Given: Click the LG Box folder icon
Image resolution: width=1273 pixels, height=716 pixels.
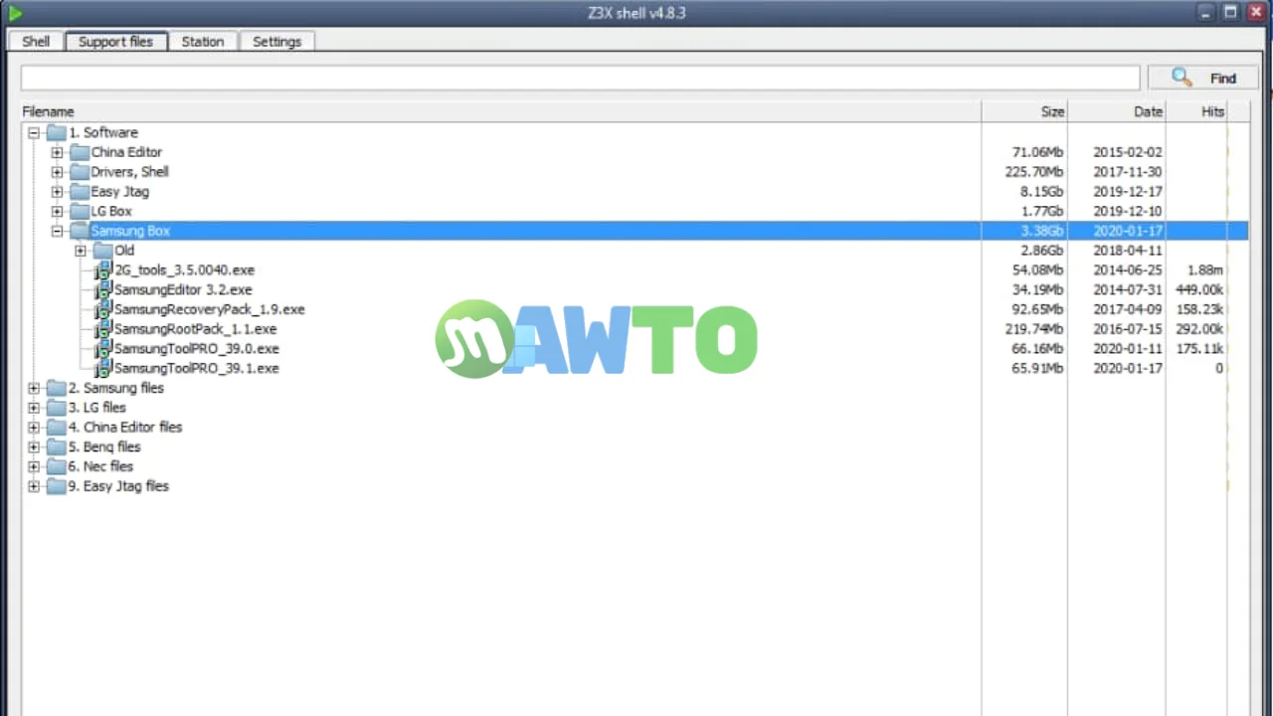Looking at the screenshot, I should pyautogui.click(x=80, y=211).
